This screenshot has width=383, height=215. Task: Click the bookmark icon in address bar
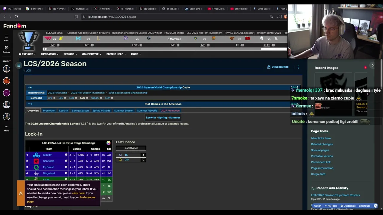(76, 17)
